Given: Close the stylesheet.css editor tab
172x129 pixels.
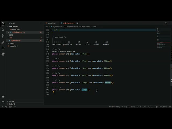Looking at the screenshot, I should [x=77, y=23].
